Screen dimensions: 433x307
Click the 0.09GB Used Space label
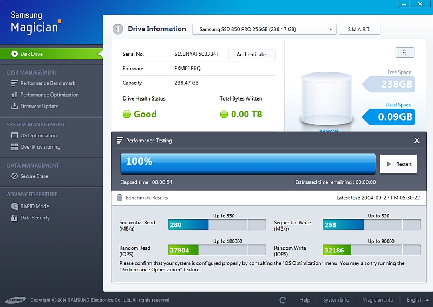point(389,117)
